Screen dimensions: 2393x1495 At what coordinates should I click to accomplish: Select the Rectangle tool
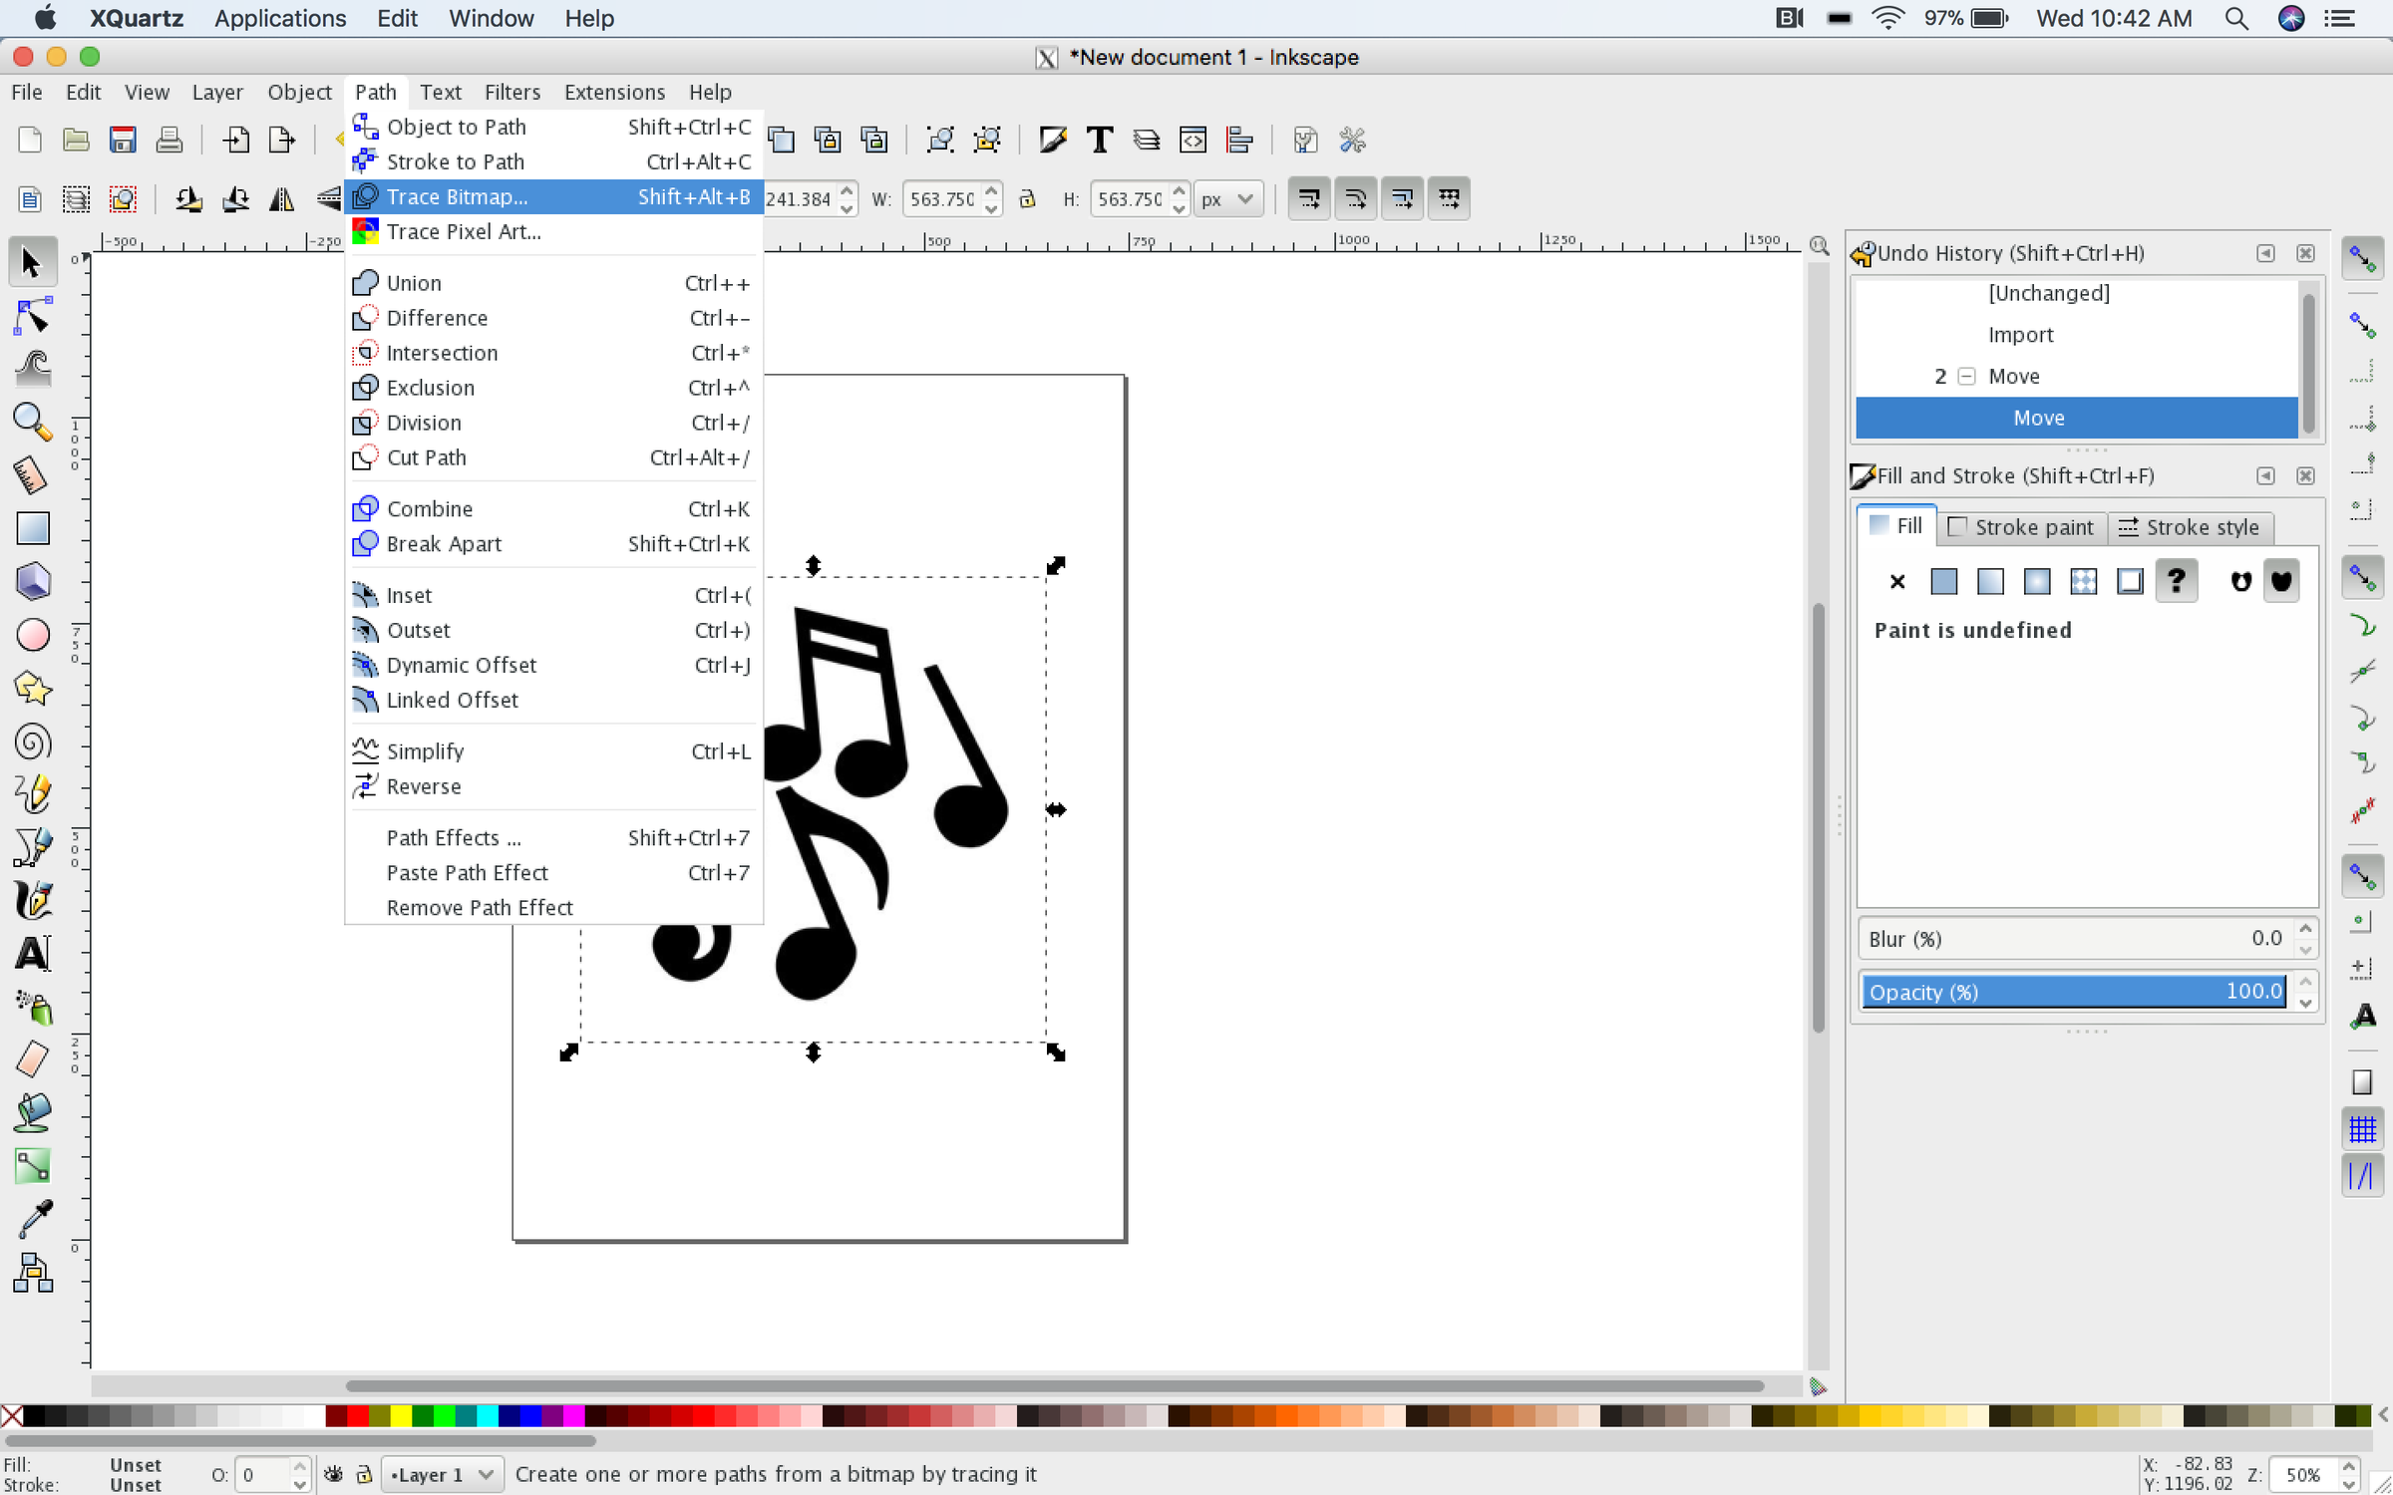33,528
